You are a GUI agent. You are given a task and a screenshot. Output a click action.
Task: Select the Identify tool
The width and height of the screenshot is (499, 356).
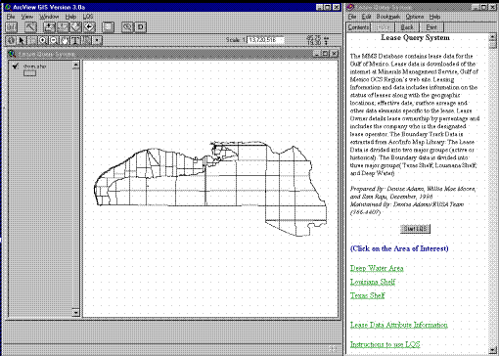tap(11, 40)
